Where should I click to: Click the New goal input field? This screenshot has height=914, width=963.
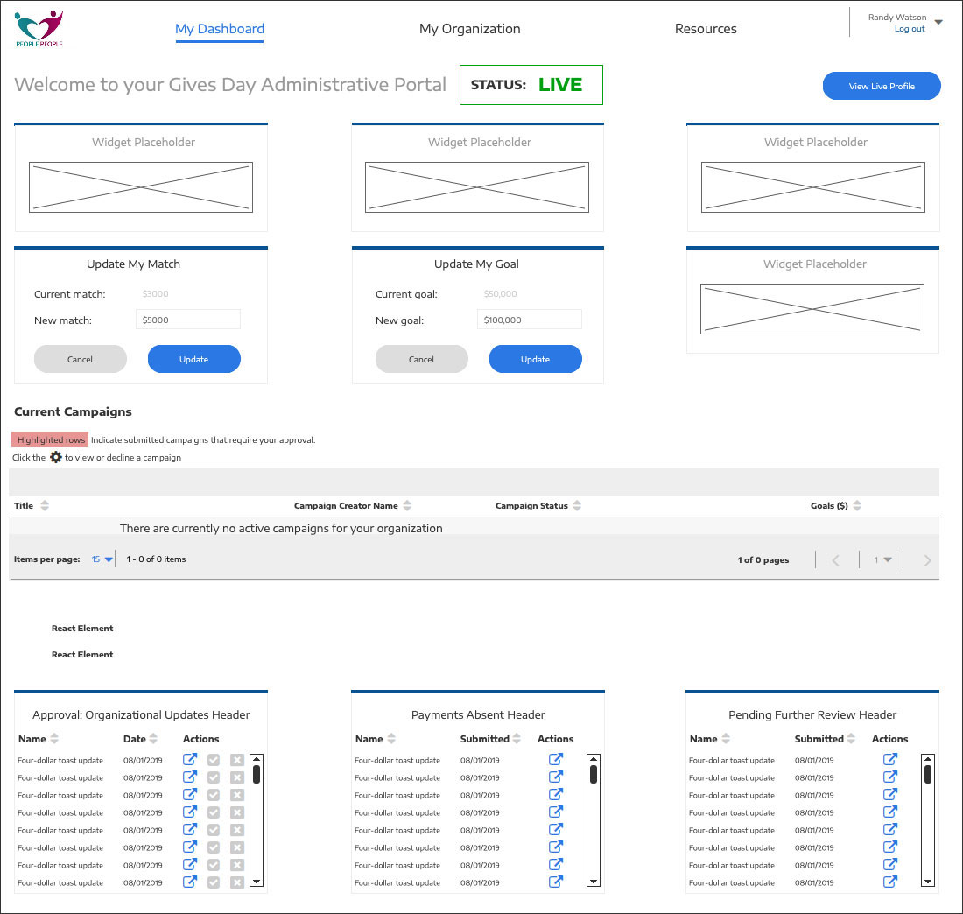click(x=529, y=320)
